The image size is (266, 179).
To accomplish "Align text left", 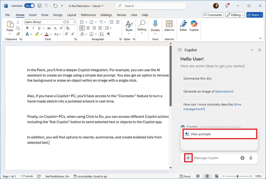I will 82,28.
